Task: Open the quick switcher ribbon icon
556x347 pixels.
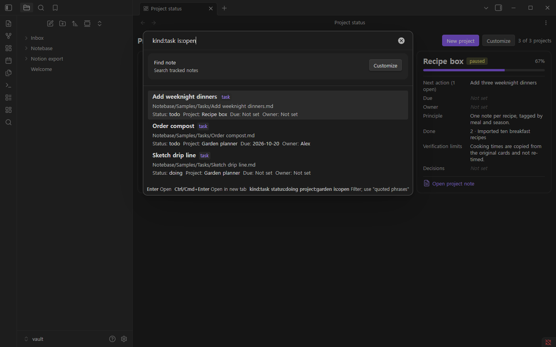Action: (x=8, y=24)
